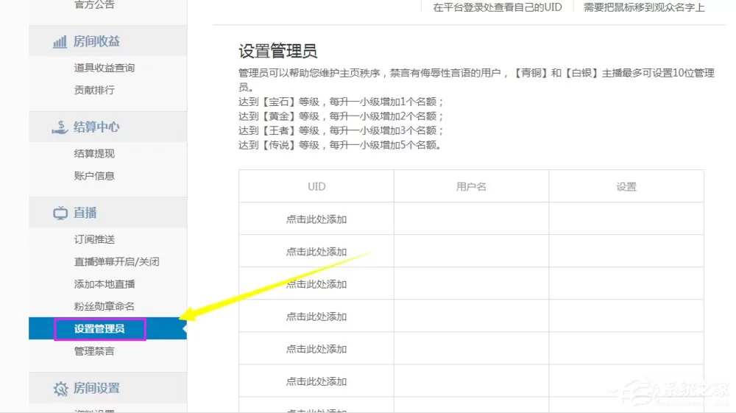
Task: Open 管理禁言 in the sidebar
Action: coord(94,351)
